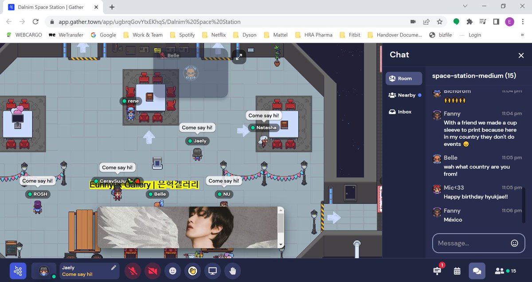Open the chat notification icon with badge
Image resolution: width=532 pixels, height=282 pixels.
(x=437, y=270)
